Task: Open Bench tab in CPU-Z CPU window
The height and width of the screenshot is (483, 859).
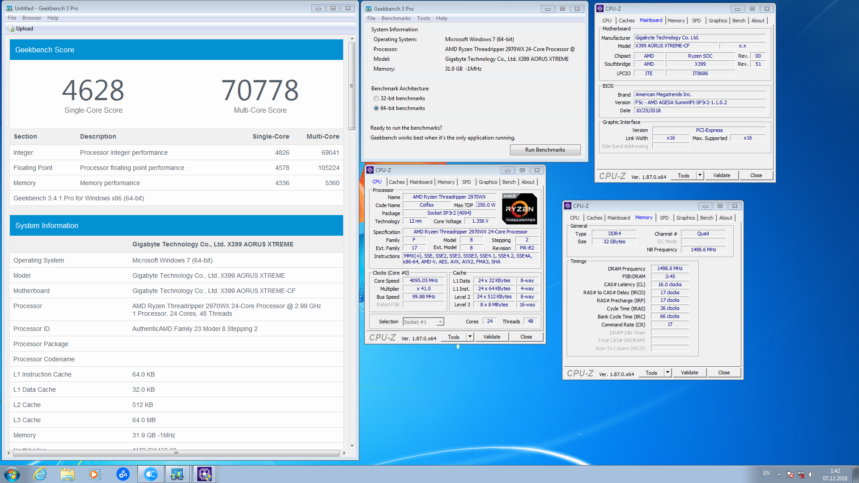Action: click(x=509, y=182)
